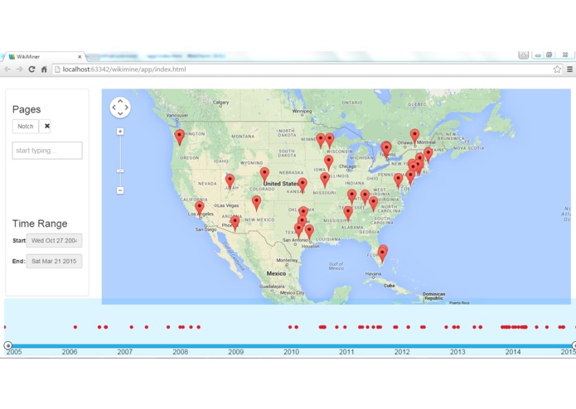Select the map pin over Mississippi
Viewport: 576px width, 409px height.
point(348,214)
